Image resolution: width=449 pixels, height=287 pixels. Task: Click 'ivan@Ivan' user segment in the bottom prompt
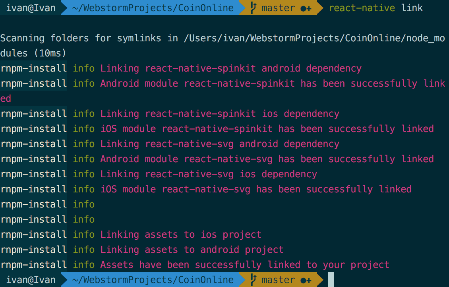(x=31, y=279)
